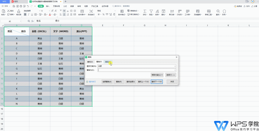
Task: Toggle Italic formatting button
Action: click(x=29, y=14)
